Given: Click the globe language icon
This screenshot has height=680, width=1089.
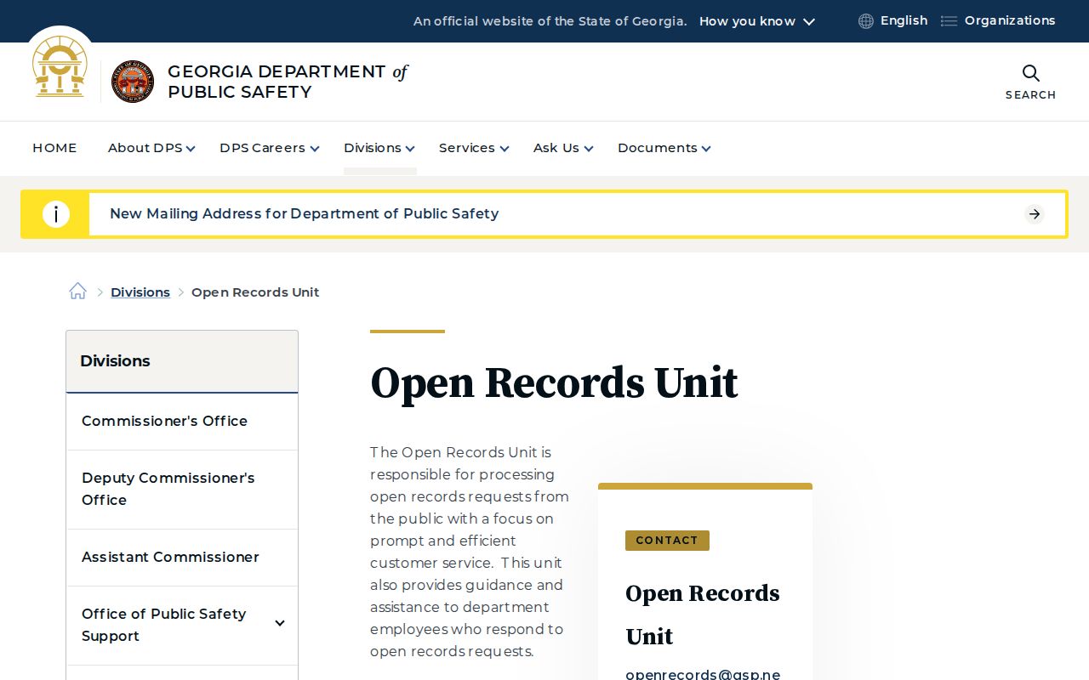Looking at the screenshot, I should coord(866,21).
